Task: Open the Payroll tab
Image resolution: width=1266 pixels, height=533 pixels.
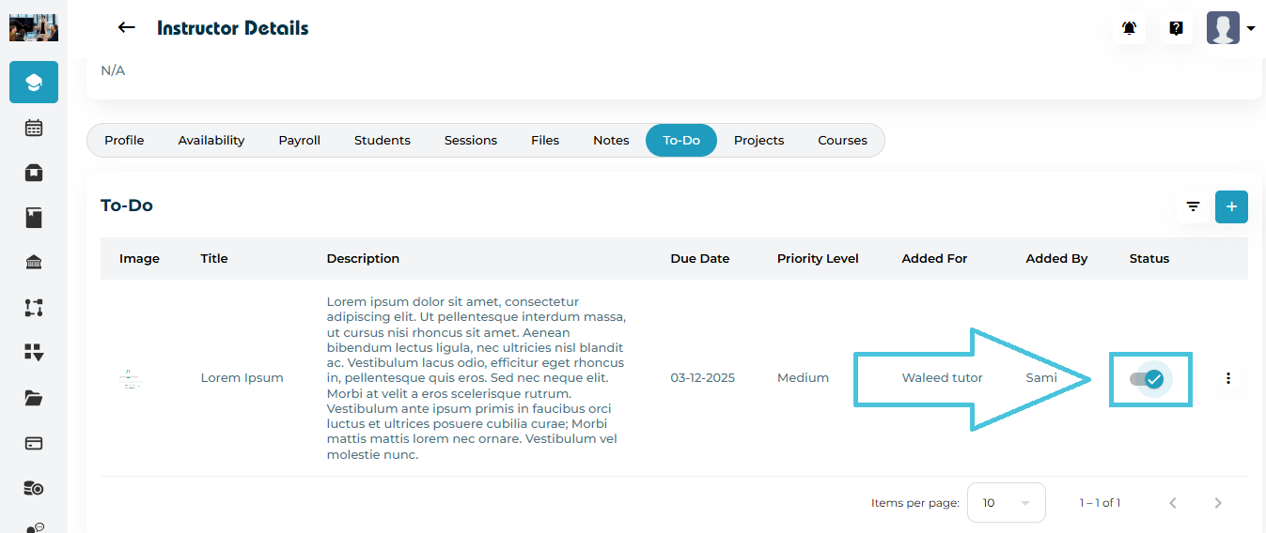Action: pos(299,141)
